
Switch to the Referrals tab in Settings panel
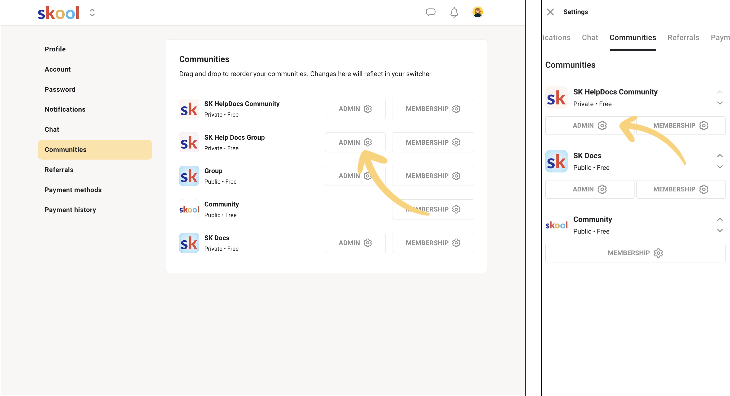pyautogui.click(x=683, y=37)
